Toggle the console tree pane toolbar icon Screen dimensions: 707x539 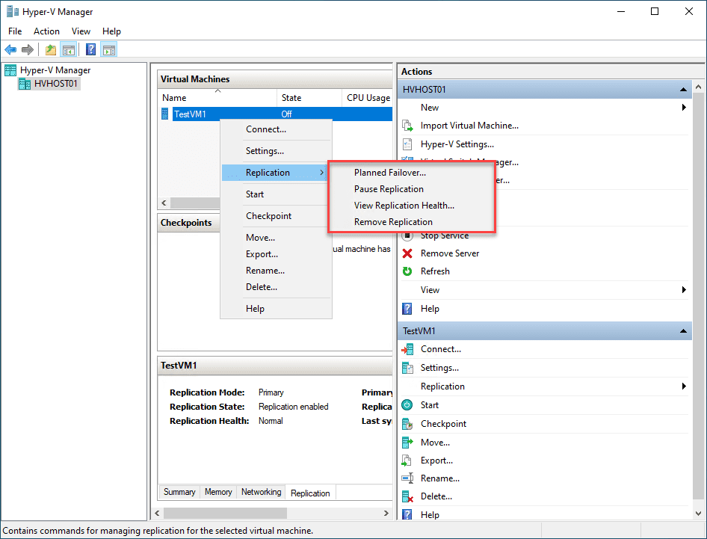(x=69, y=49)
